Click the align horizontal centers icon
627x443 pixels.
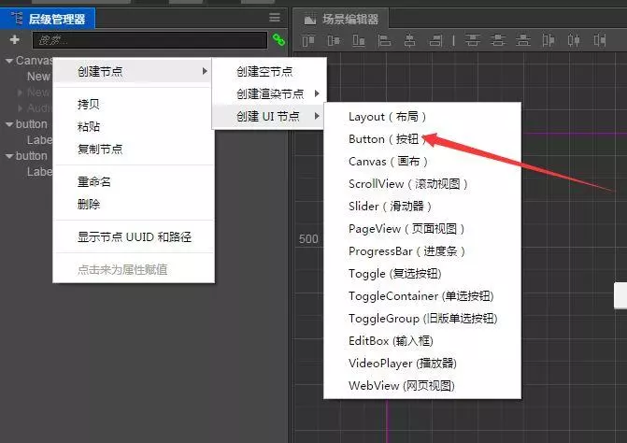point(409,40)
